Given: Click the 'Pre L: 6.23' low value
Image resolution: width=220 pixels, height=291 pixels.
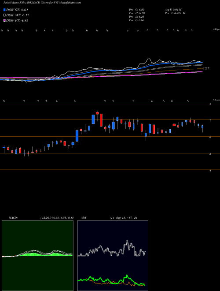Looking at the screenshot, I should pyautogui.click(x=137, y=17).
